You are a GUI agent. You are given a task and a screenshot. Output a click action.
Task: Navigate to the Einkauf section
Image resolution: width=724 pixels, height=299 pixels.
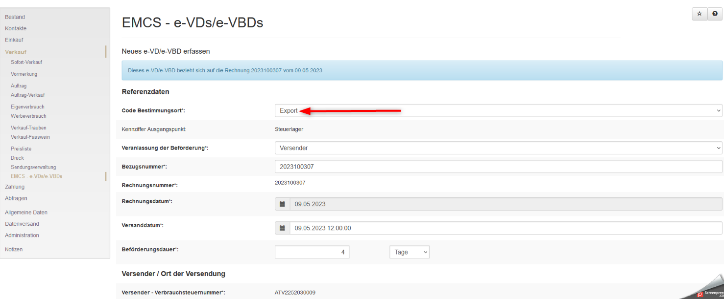14,40
